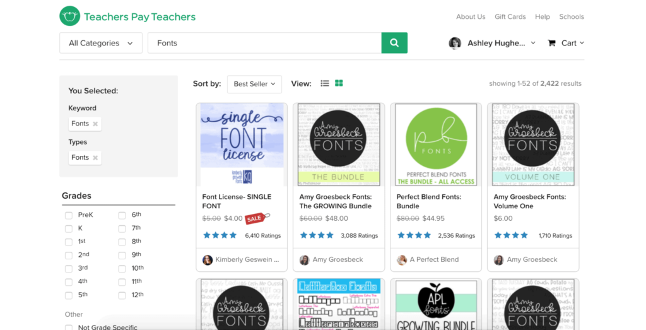Check the 11th grade checkbox
646x330 pixels.
122,282
